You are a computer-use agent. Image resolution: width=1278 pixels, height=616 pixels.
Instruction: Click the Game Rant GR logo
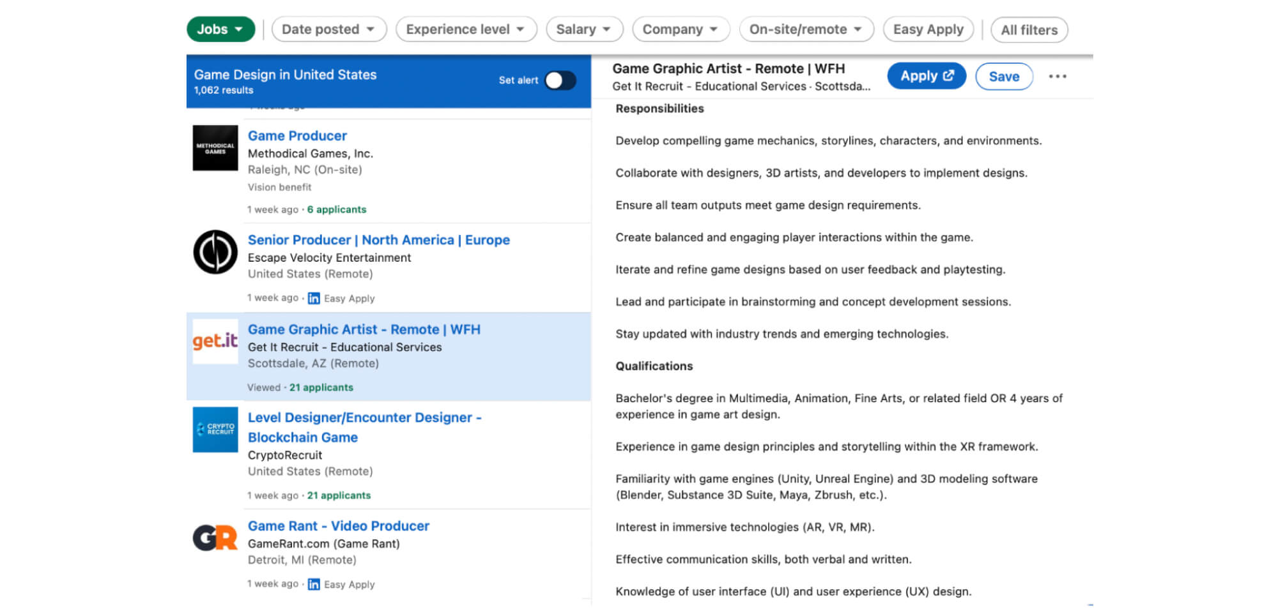pos(215,537)
